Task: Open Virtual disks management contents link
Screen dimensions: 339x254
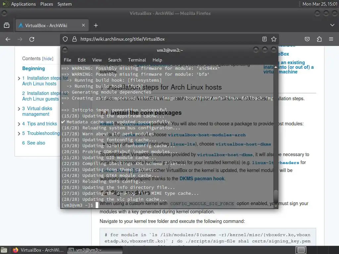Action: 37,111
